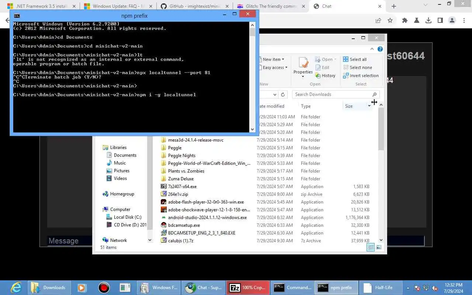
Task: Expand the New item dropdown
Action: click(x=283, y=59)
